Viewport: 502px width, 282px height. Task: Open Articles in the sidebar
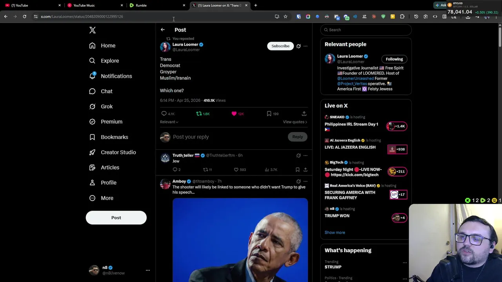[x=104, y=168]
